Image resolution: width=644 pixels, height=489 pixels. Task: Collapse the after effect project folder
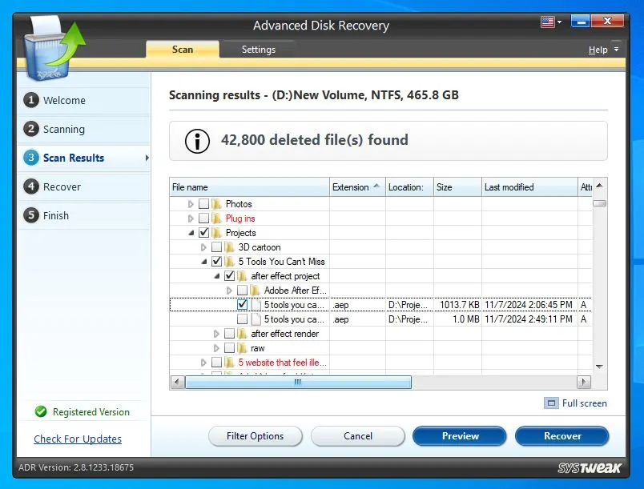click(217, 276)
